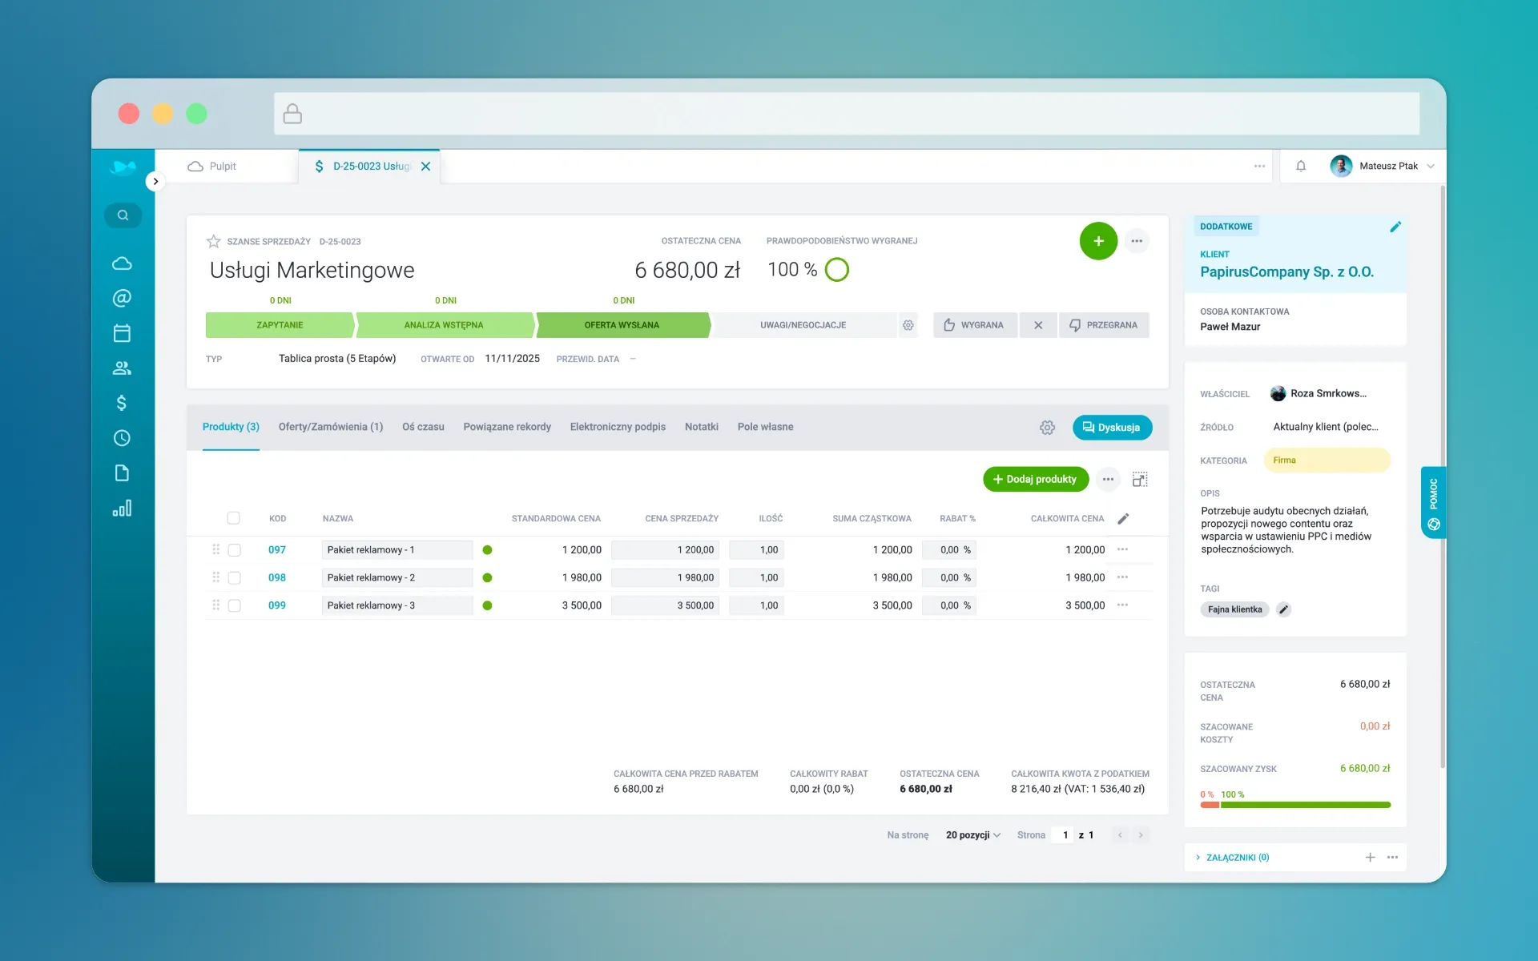Open the dollar-sign sales icon in sidebar
This screenshot has width=1538, height=961.
122,403
